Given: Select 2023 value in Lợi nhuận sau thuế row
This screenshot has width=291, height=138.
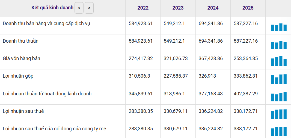Looking at the screenshot, I should [x=176, y=111].
